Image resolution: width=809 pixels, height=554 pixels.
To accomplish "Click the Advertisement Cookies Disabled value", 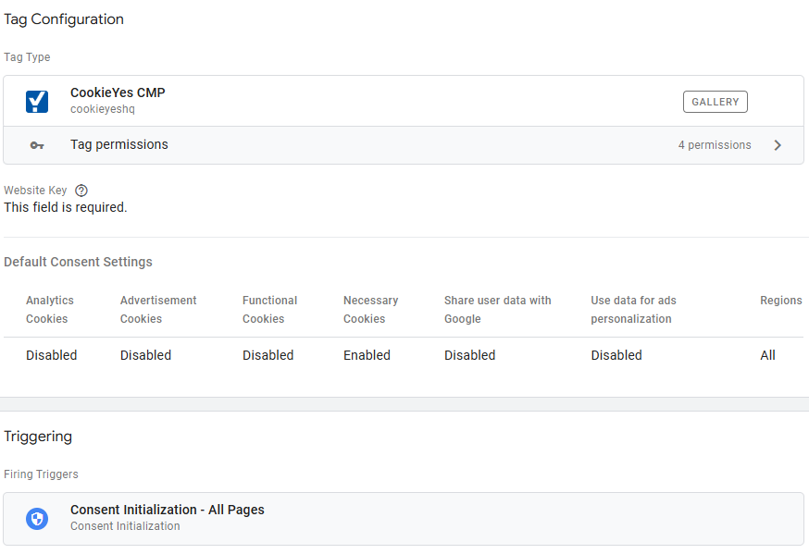I will [x=145, y=355].
